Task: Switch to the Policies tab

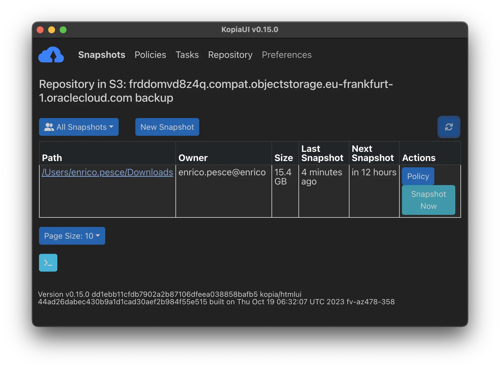Action: tap(150, 55)
